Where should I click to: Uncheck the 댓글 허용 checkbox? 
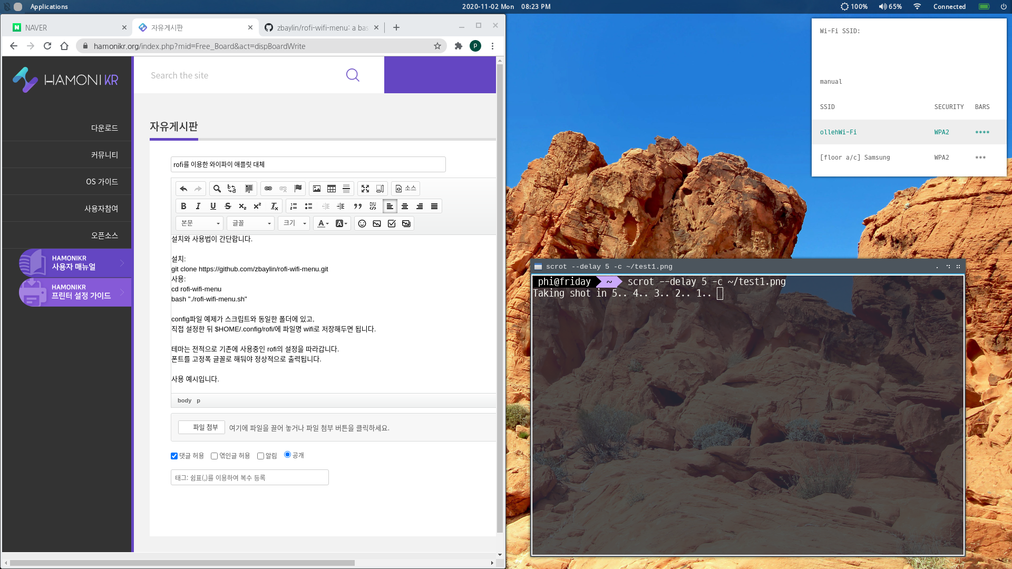pyautogui.click(x=174, y=456)
